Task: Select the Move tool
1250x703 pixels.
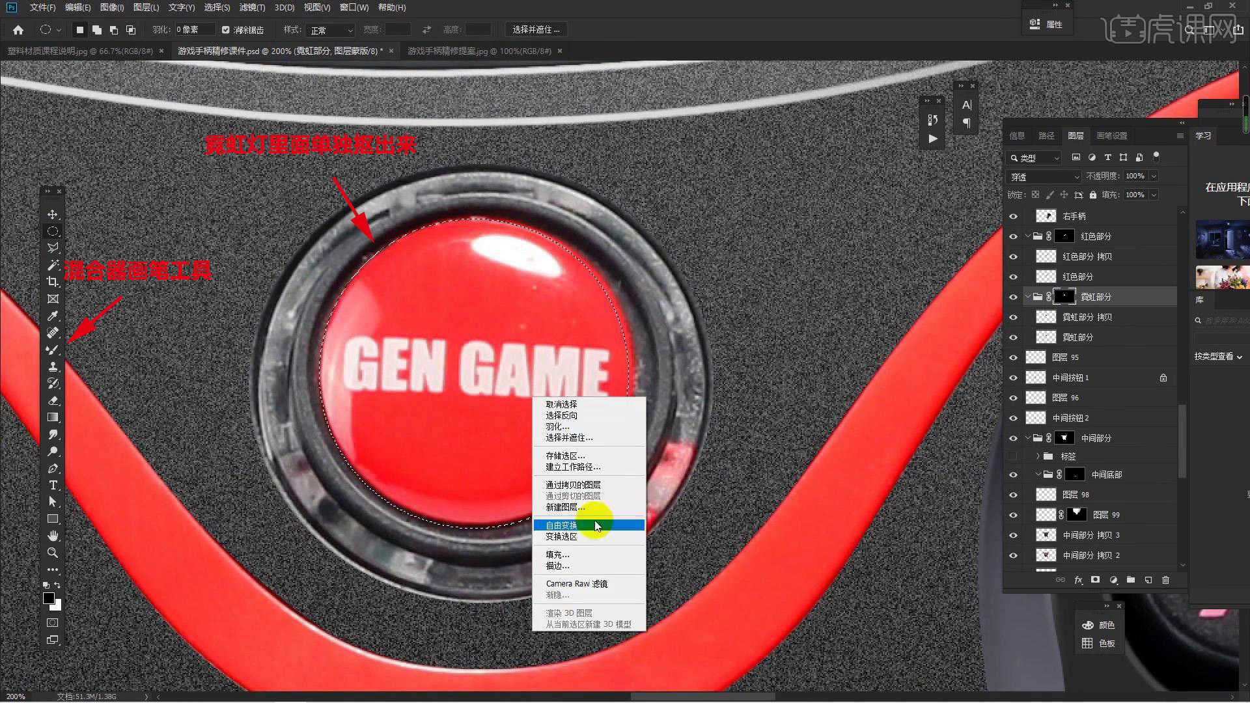Action: click(x=53, y=214)
